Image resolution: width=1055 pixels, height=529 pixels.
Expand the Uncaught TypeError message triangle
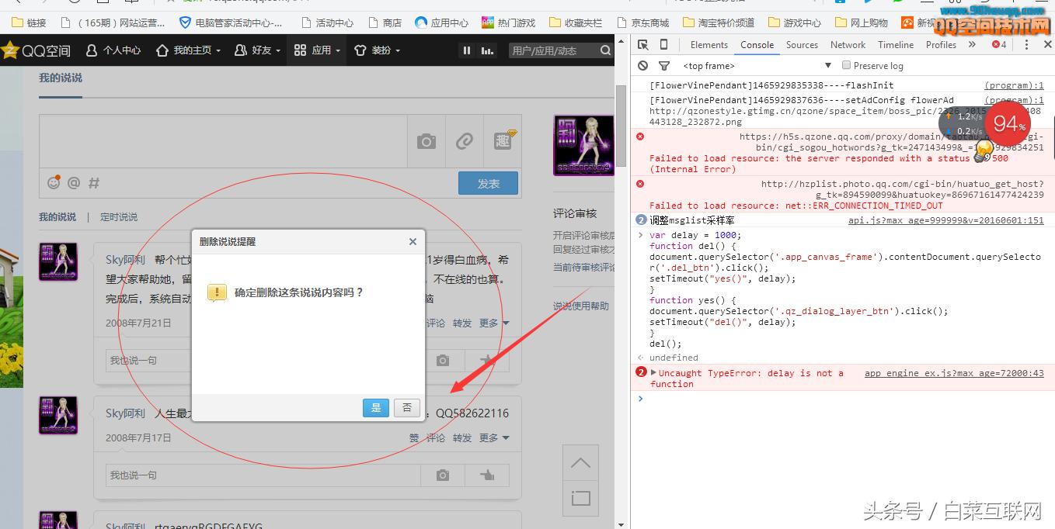[x=653, y=373]
